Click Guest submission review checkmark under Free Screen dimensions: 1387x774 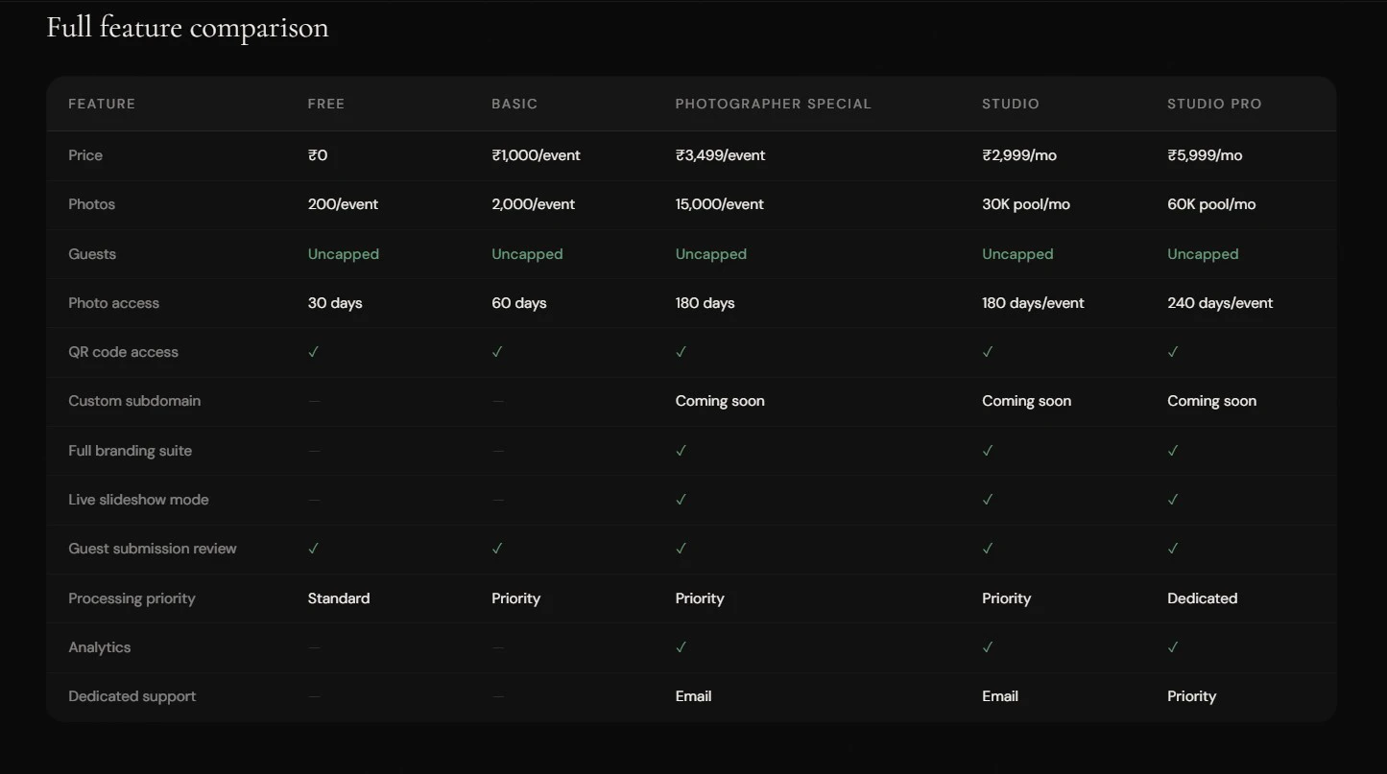coord(313,549)
